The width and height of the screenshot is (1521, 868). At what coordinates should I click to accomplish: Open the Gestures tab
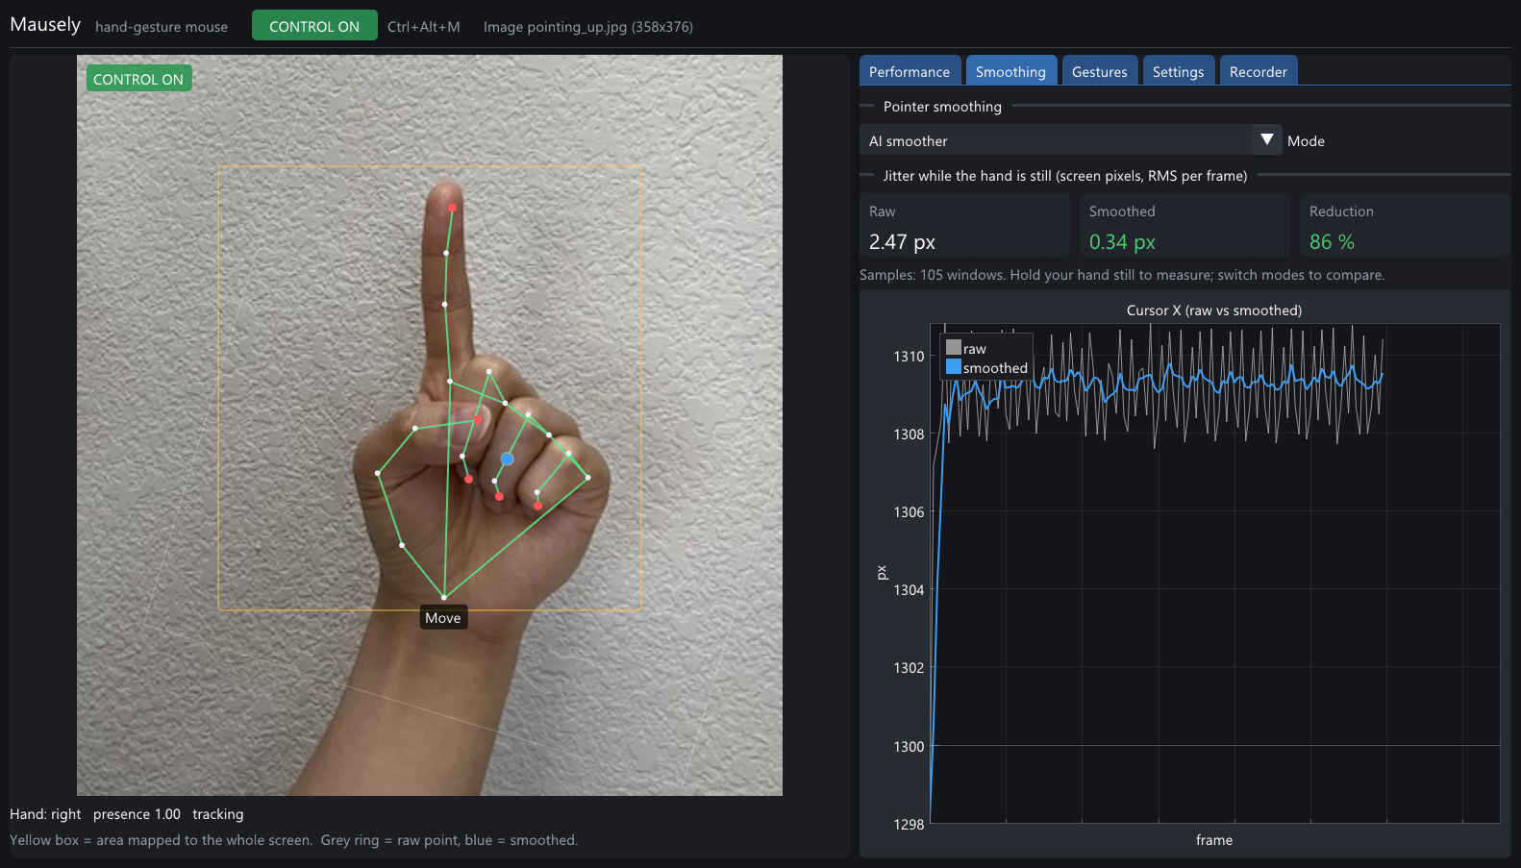tap(1100, 71)
